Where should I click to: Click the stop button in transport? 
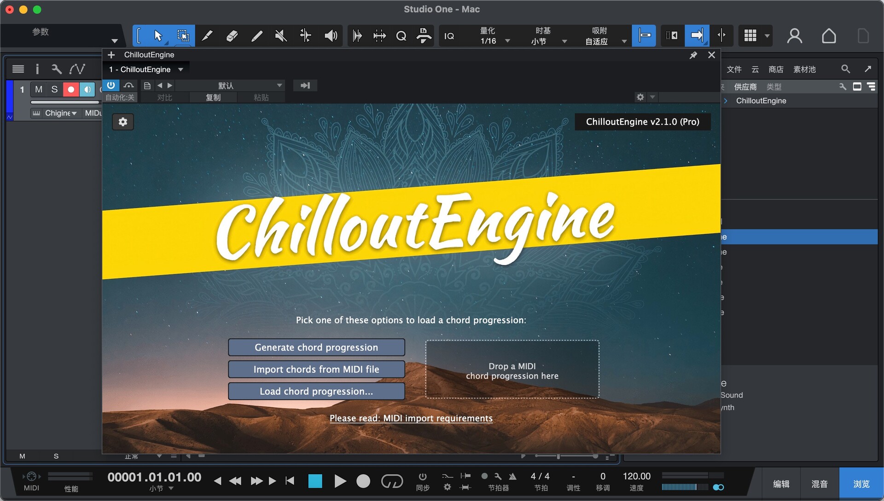[x=315, y=481]
